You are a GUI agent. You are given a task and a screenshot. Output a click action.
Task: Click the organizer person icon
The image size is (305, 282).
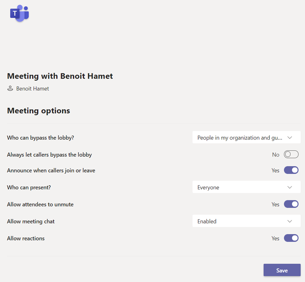tap(10, 88)
